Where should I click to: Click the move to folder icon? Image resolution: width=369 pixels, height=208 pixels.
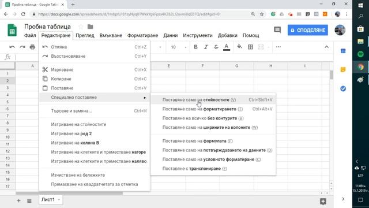[90, 27]
